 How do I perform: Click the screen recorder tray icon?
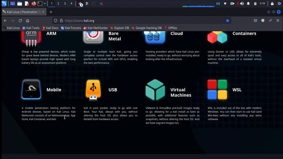[x=232, y=4]
